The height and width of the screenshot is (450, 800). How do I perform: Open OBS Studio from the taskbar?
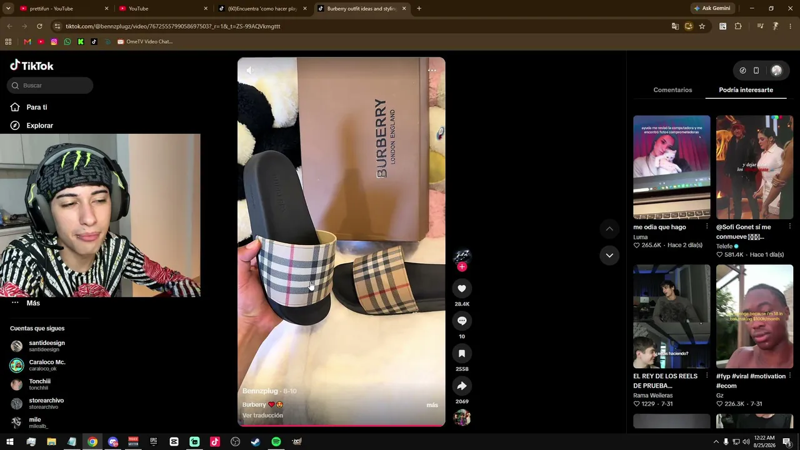tap(235, 442)
